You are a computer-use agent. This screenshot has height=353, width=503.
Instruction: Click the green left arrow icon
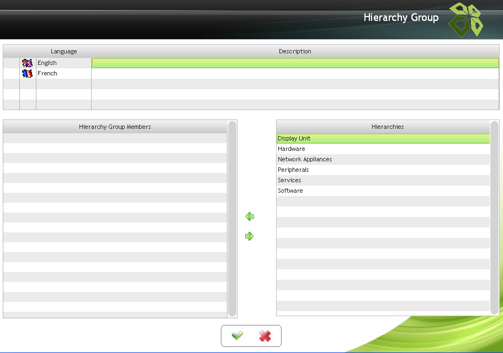[250, 217]
